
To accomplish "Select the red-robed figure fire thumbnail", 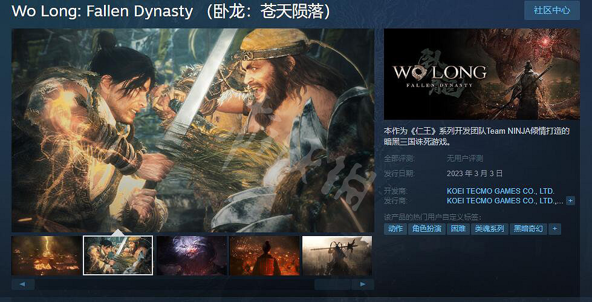I will tap(264, 255).
